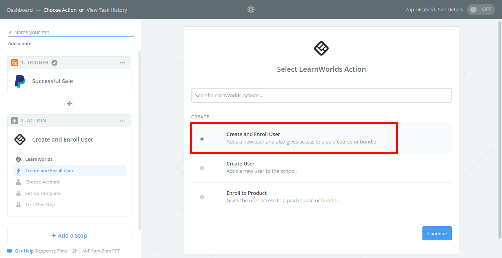Click the Successful Sale trigger title
This screenshot has height=258, width=502.
tap(53, 81)
